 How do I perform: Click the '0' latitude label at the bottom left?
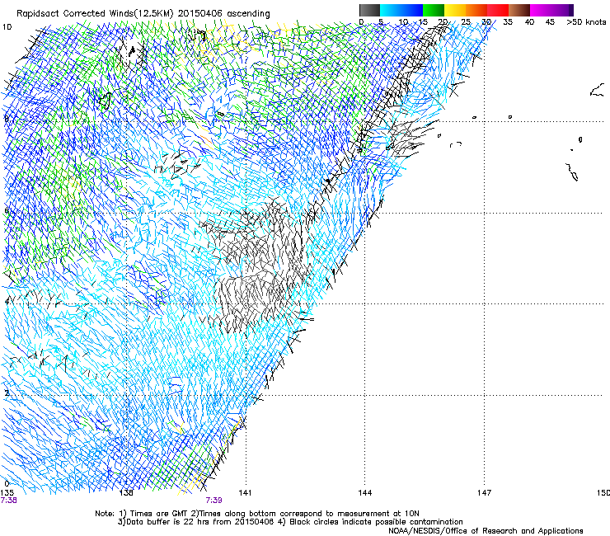[7, 484]
